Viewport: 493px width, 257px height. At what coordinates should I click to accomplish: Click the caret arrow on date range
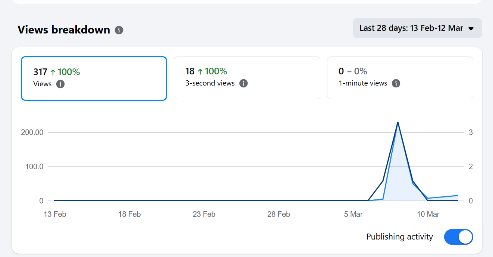[471, 29]
